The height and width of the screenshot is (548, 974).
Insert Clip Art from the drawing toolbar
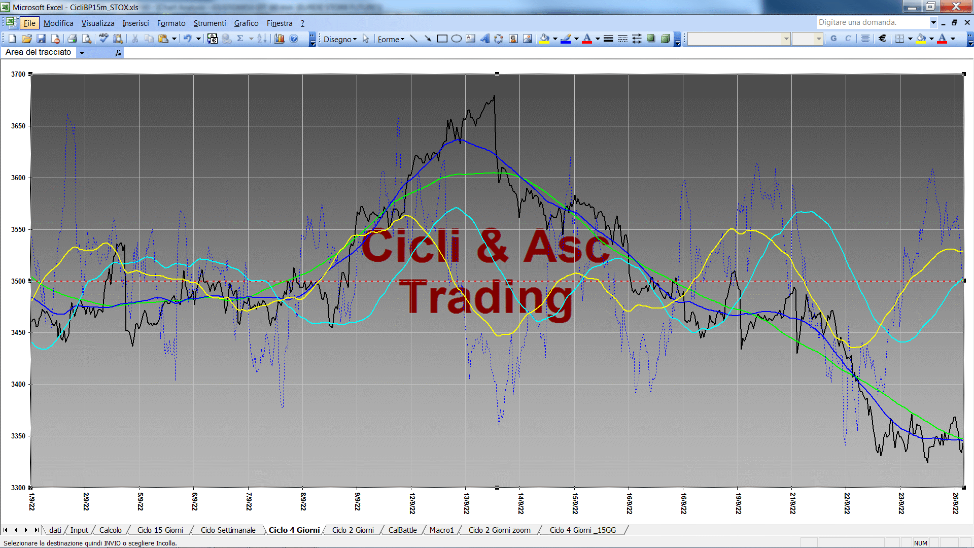[x=513, y=39]
